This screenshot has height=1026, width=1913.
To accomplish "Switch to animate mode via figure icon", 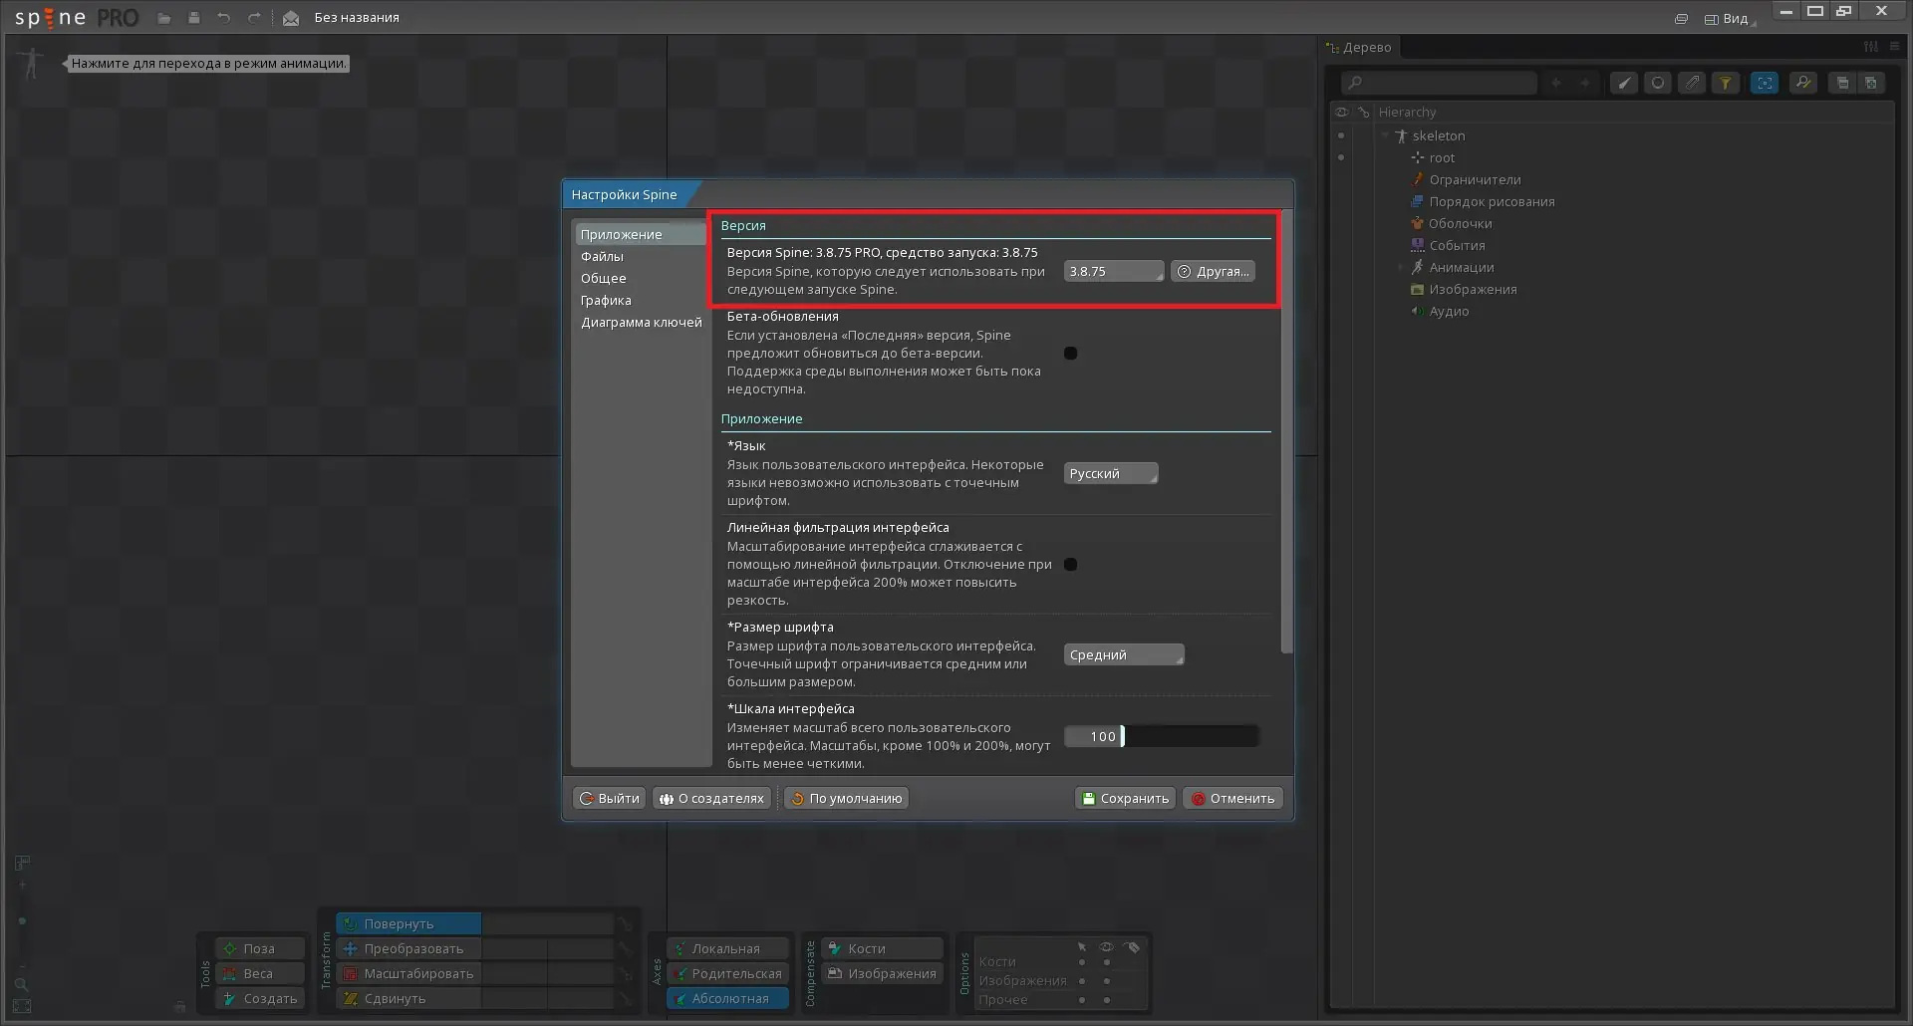I will (x=32, y=64).
